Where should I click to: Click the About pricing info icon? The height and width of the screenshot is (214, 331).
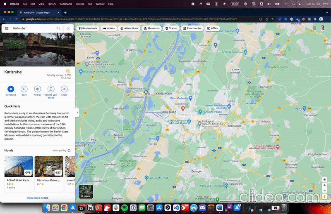(x=69, y=151)
